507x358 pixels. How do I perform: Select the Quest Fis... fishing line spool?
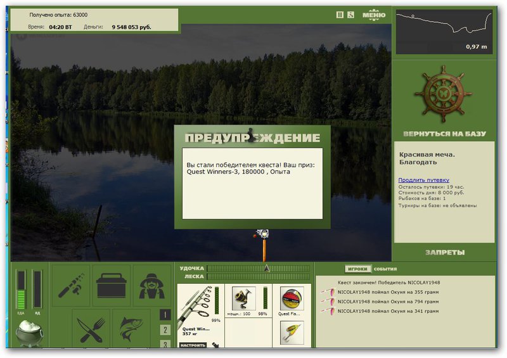(x=292, y=298)
